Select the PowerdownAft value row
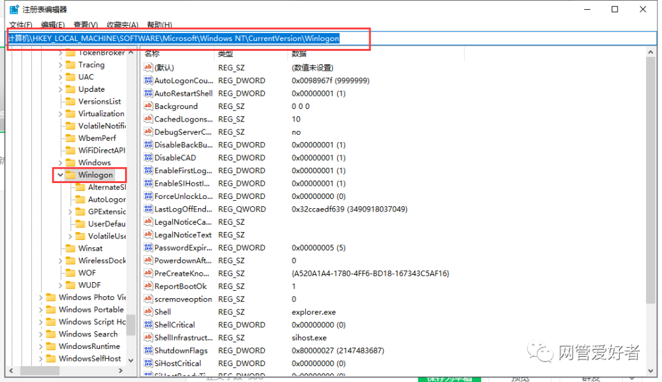Screen dimensions: 662x382 pos(220,260)
